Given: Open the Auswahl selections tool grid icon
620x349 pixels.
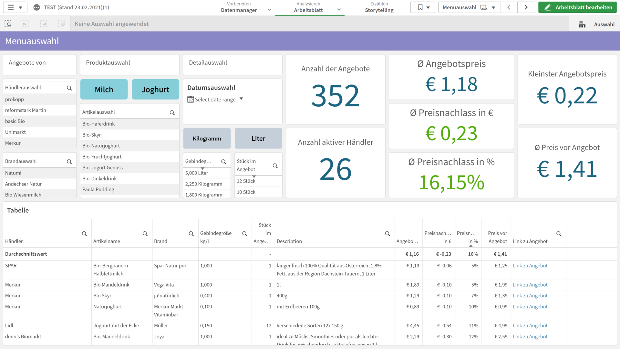Looking at the screenshot, I should 582,24.
